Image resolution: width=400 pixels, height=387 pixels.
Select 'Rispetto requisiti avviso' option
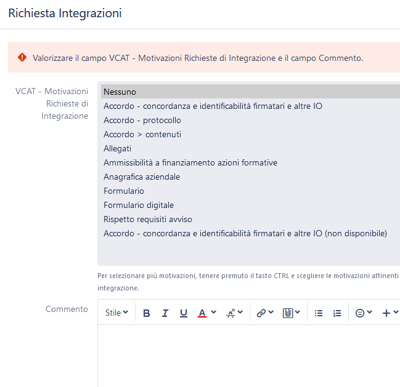pyautogui.click(x=250, y=219)
